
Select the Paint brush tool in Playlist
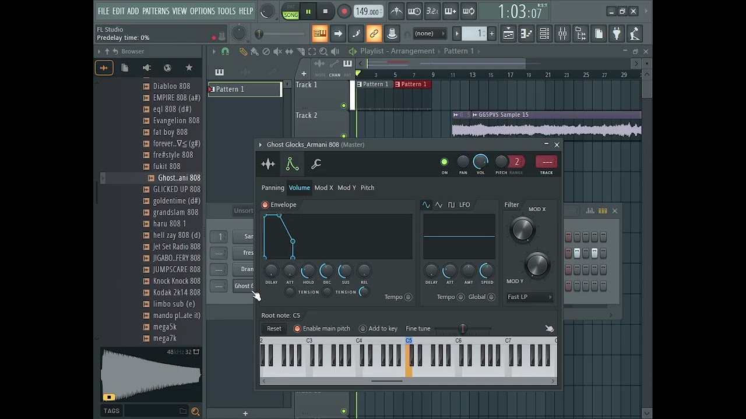point(255,51)
